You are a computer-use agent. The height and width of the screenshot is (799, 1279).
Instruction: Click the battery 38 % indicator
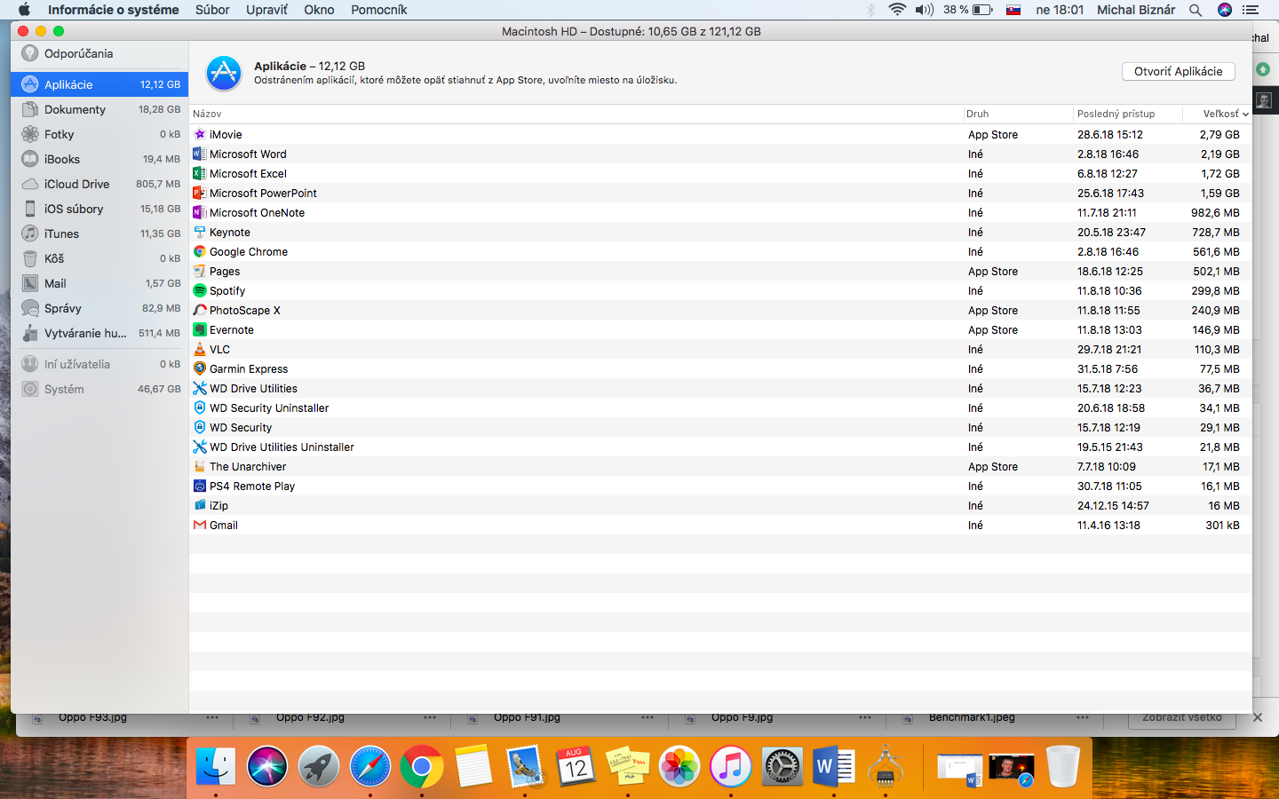point(968,10)
